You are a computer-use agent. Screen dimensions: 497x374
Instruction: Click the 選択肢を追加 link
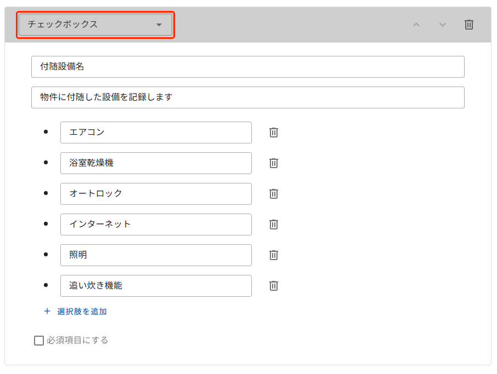click(76, 312)
